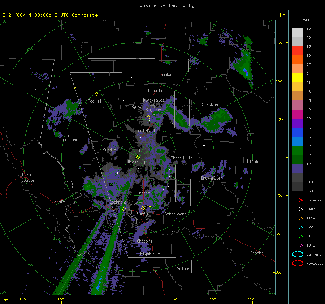Pick the red 65-60 dBZ legend swatch
Viewport: 325px width, 304px height.
pos(298,51)
